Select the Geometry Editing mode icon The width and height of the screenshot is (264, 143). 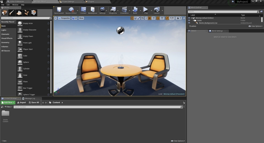point(34,13)
